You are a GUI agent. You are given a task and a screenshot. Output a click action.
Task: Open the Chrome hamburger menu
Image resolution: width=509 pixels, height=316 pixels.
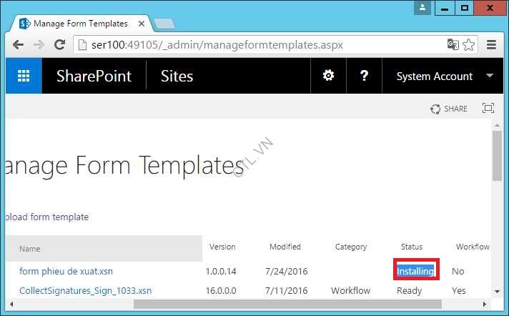click(x=491, y=44)
